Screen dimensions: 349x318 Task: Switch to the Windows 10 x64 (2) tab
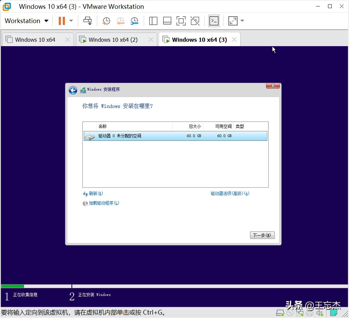tap(113, 39)
